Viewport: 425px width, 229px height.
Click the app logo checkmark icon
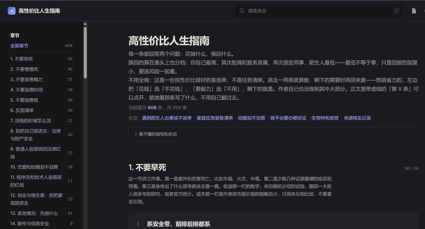pos(11,11)
